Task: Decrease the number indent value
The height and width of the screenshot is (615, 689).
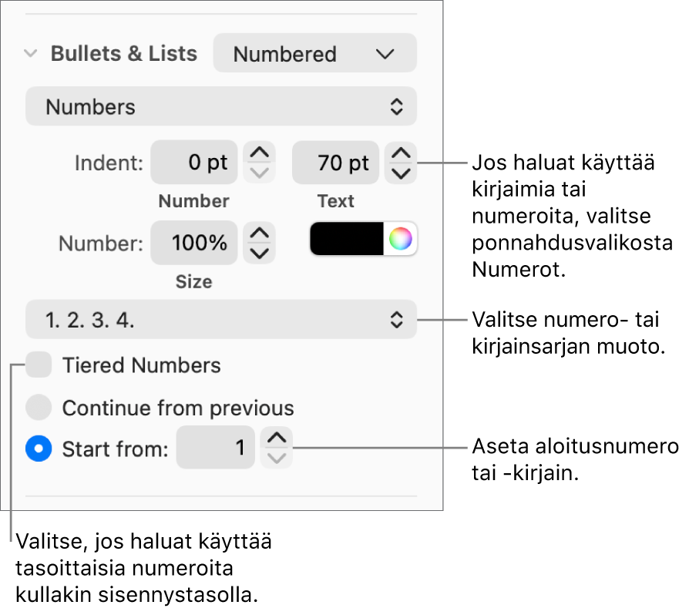Action: [x=260, y=173]
